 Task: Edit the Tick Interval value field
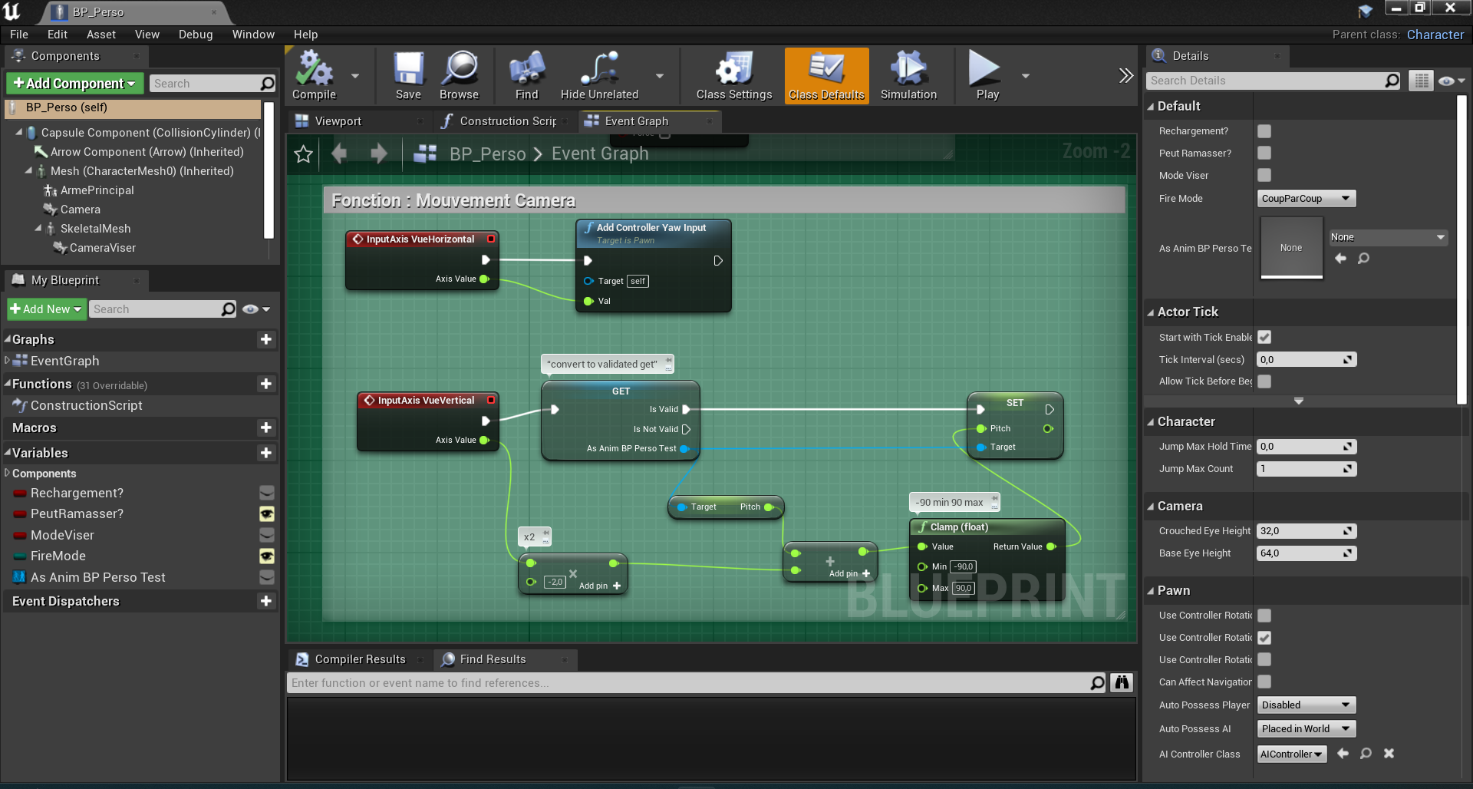(1306, 360)
